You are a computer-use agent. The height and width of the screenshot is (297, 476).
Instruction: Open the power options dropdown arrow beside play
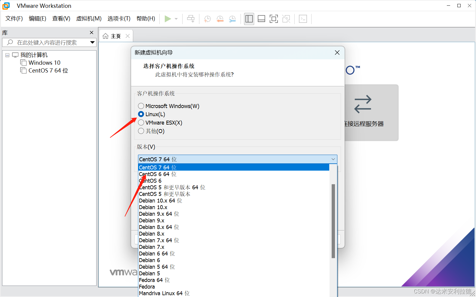coord(176,19)
